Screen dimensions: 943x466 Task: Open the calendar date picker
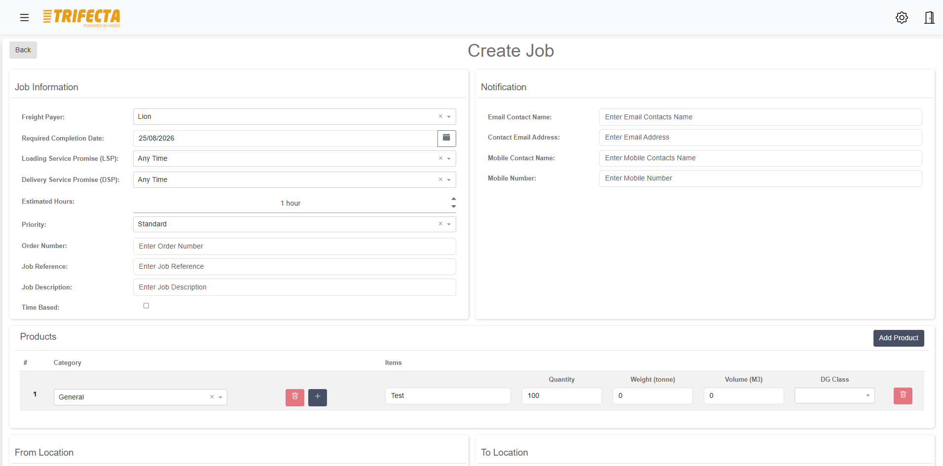point(446,138)
